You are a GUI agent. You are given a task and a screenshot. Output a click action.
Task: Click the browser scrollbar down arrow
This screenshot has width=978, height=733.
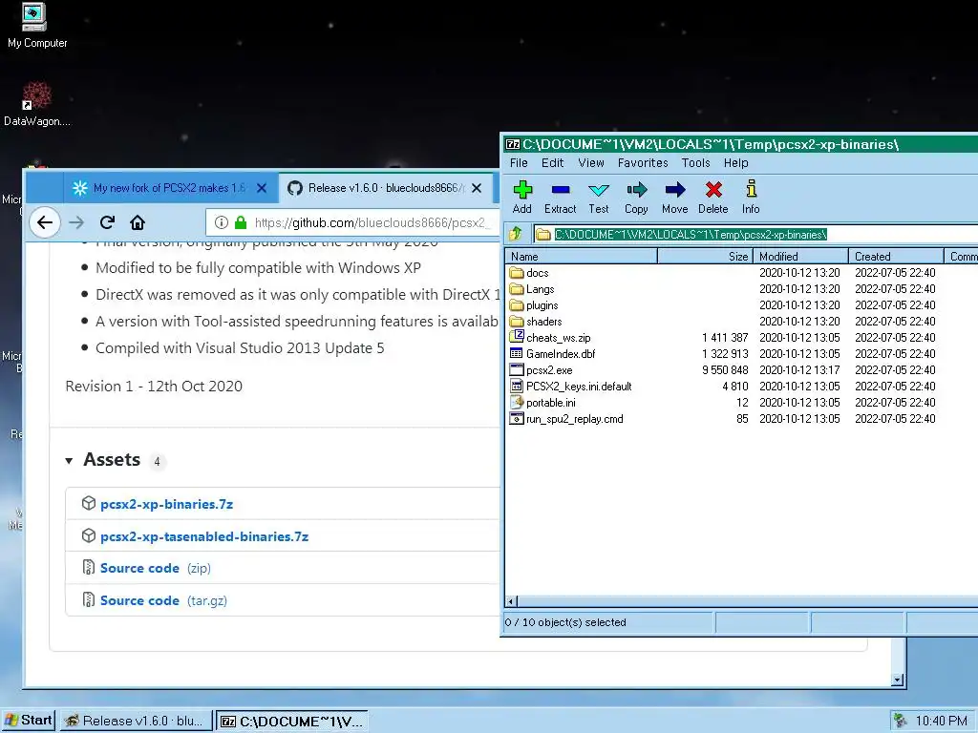coord(898,680)
